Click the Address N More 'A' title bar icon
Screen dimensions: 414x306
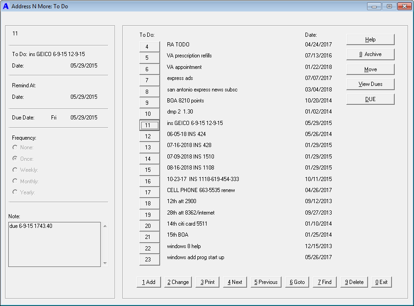click(6, 6)
